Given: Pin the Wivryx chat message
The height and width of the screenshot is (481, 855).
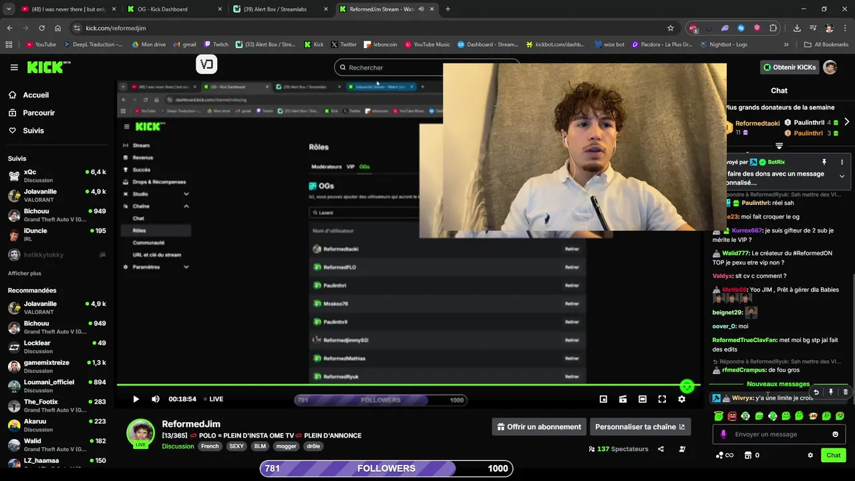Looking at the screenshot, I should pos(831,392).
